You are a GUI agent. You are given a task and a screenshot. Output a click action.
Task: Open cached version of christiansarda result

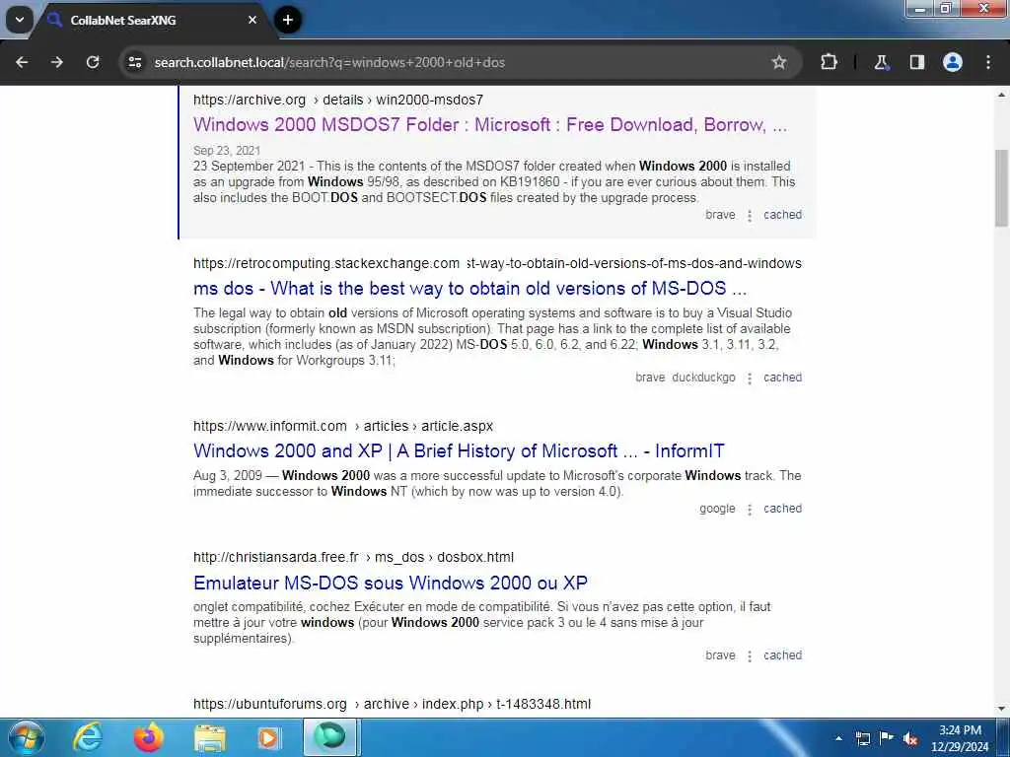pos(782,655)
